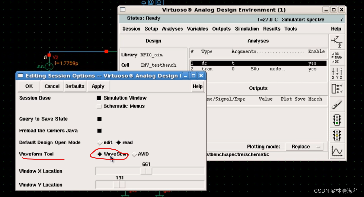
Task: Open the Outputs menu
Action: point(221,29)
